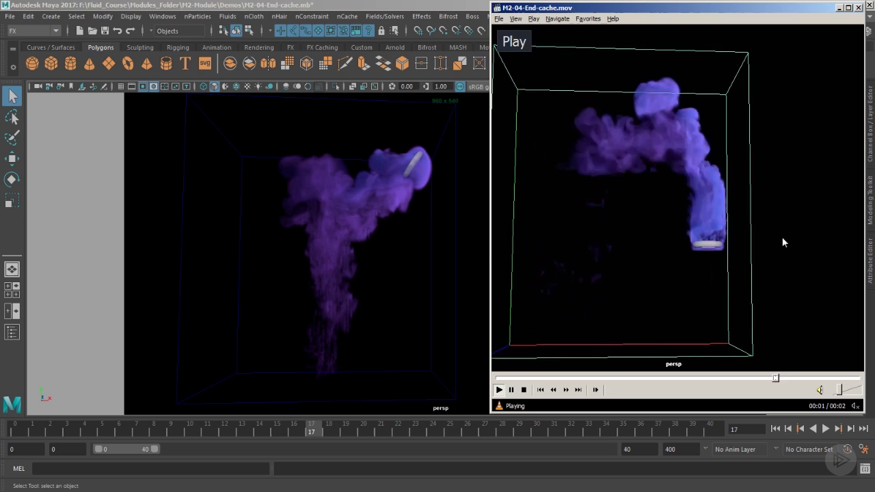
Task: Select the Paint Selection tool
Action: (x=12, y=138)
